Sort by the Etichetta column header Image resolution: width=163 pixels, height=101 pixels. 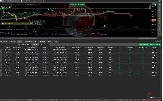(x=154, y=48)
